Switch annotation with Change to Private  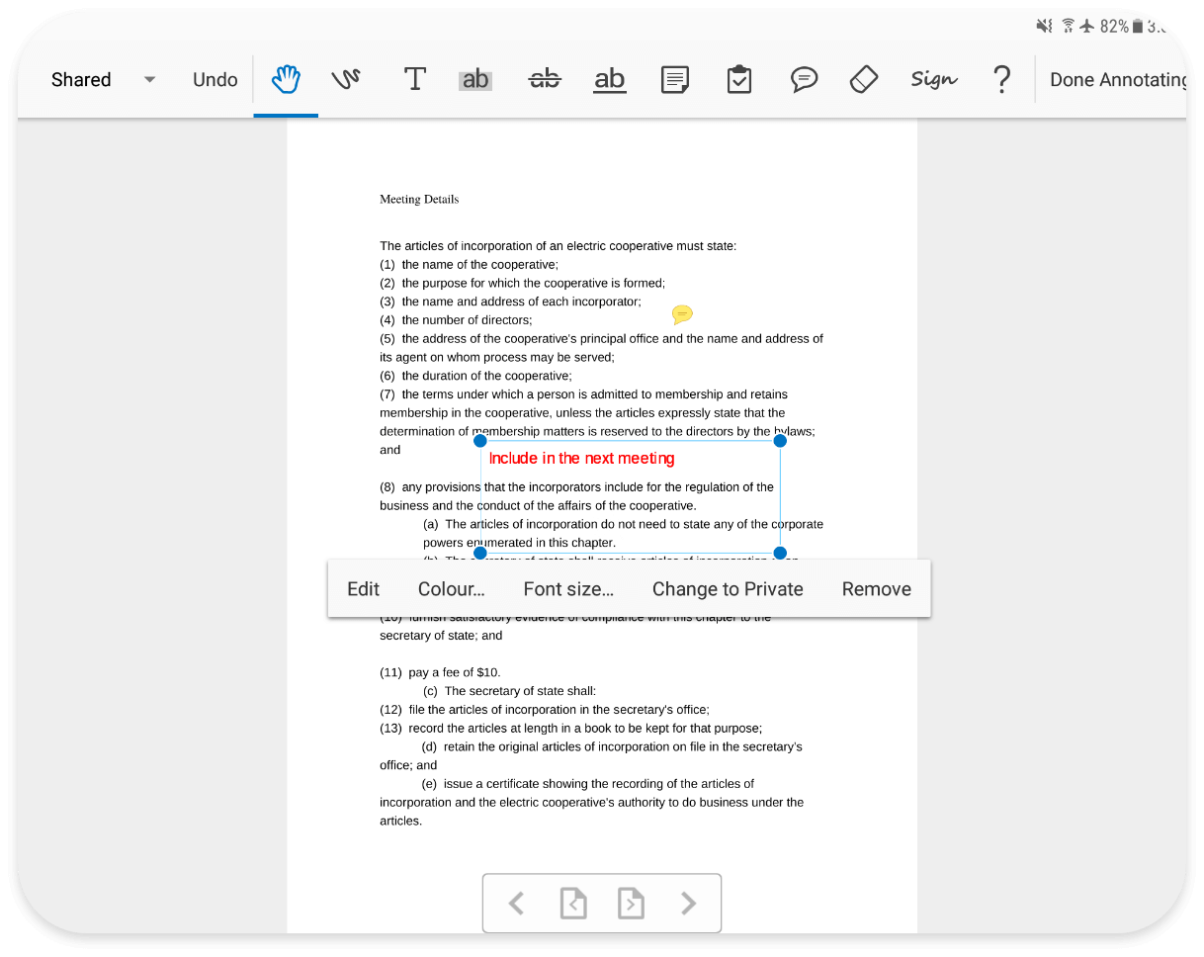pyautogui.click(x=728, y=589)
